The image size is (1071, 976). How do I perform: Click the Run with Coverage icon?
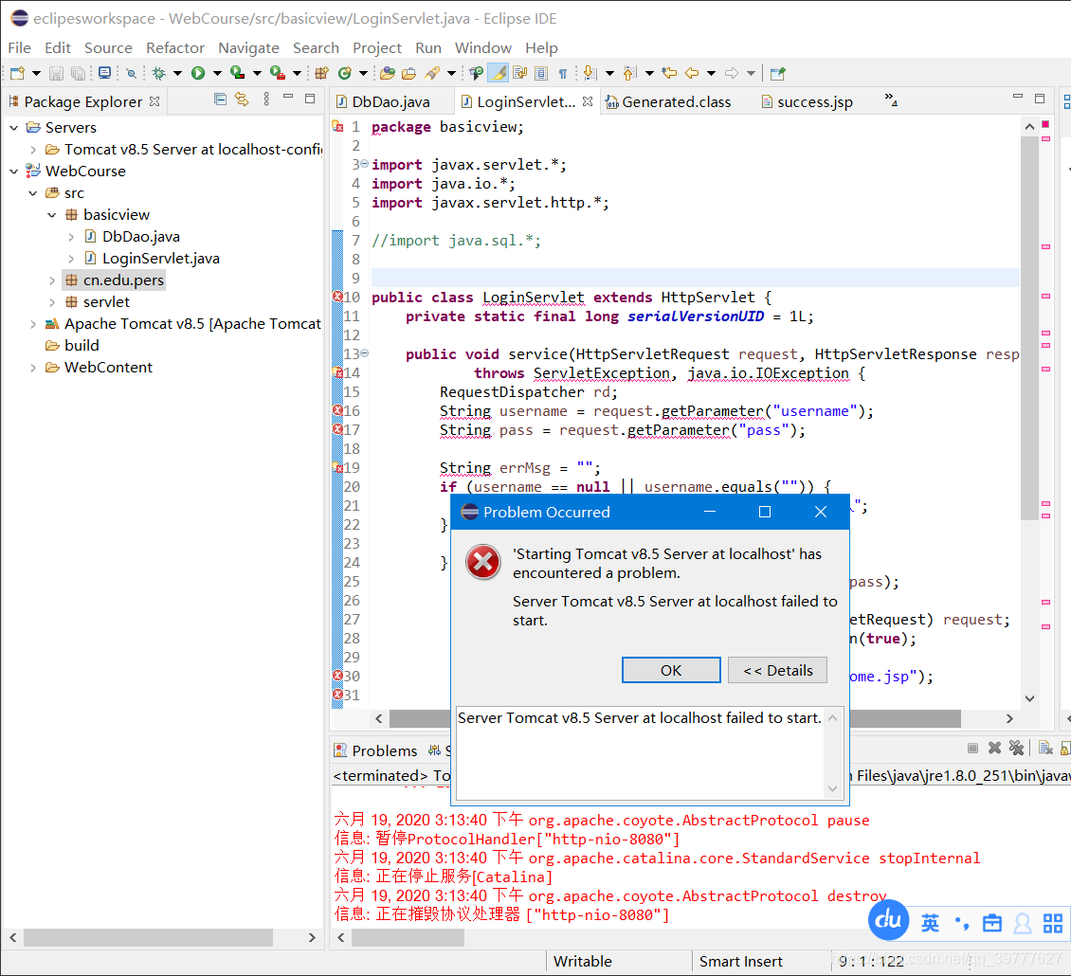[x=237, y=72]
